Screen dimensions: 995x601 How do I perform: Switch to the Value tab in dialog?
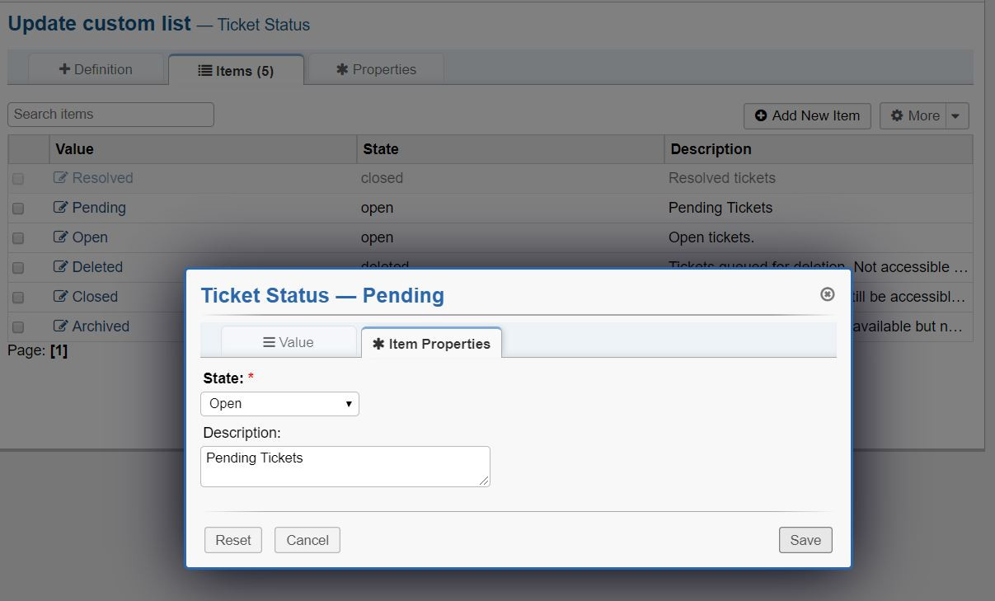pyautogui.click(x=289, y=342)
